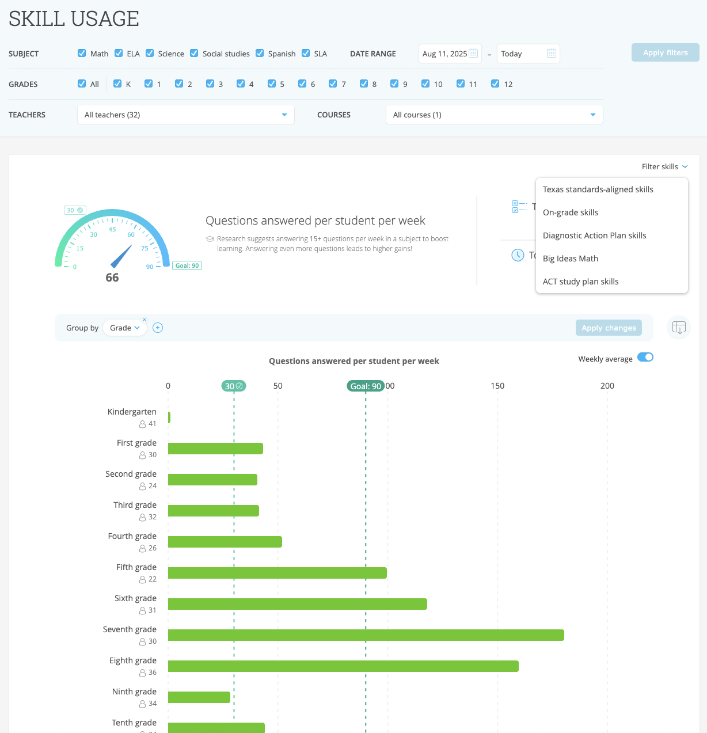Screen dimensions: 707x733
Task: Click the Apply filters button
Action: click(x=666, y=52)
